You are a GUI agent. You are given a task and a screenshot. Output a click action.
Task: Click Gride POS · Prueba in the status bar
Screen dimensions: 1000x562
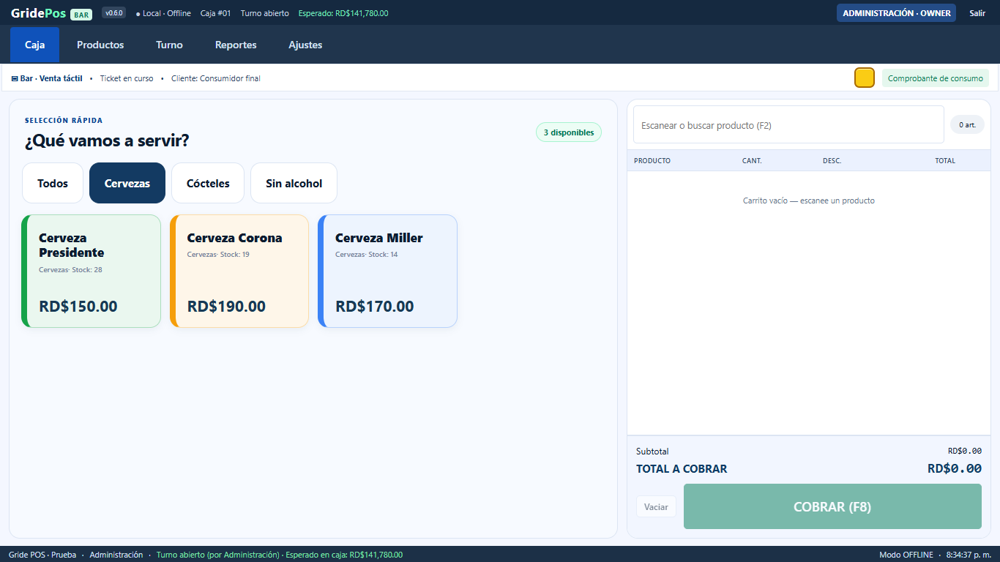point(42,555)
